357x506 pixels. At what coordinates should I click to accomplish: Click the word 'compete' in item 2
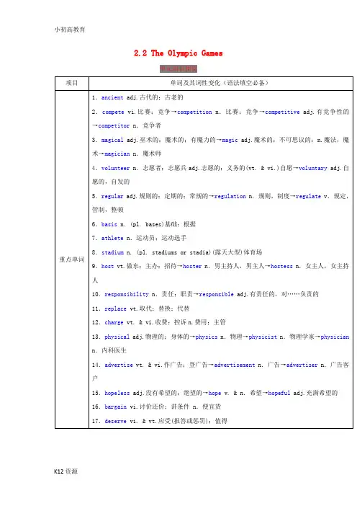[113, 112]
